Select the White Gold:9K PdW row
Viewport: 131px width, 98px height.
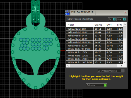pyautogui.click(x=95, y=49)
